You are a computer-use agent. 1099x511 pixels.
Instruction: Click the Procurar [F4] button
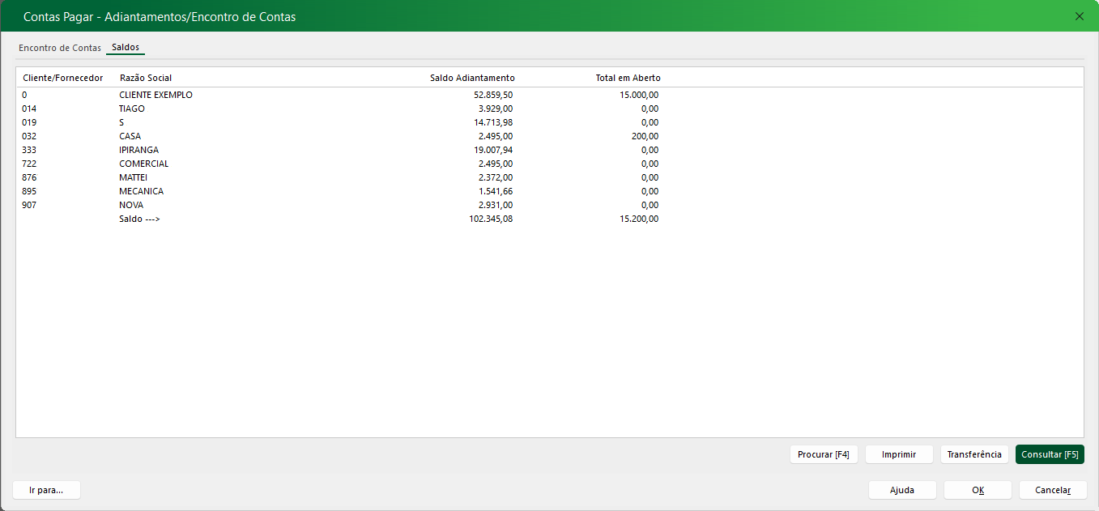pos(823,454)
